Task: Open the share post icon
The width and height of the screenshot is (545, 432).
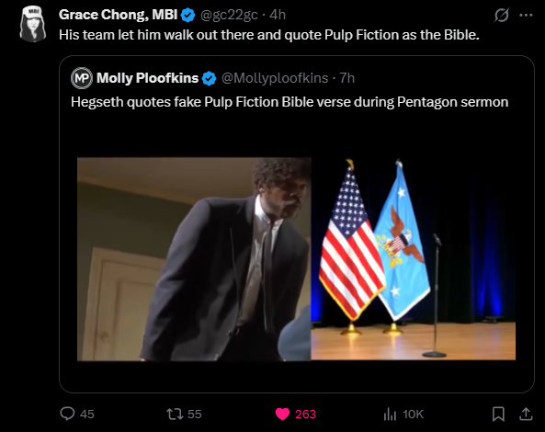Action: 526,414
